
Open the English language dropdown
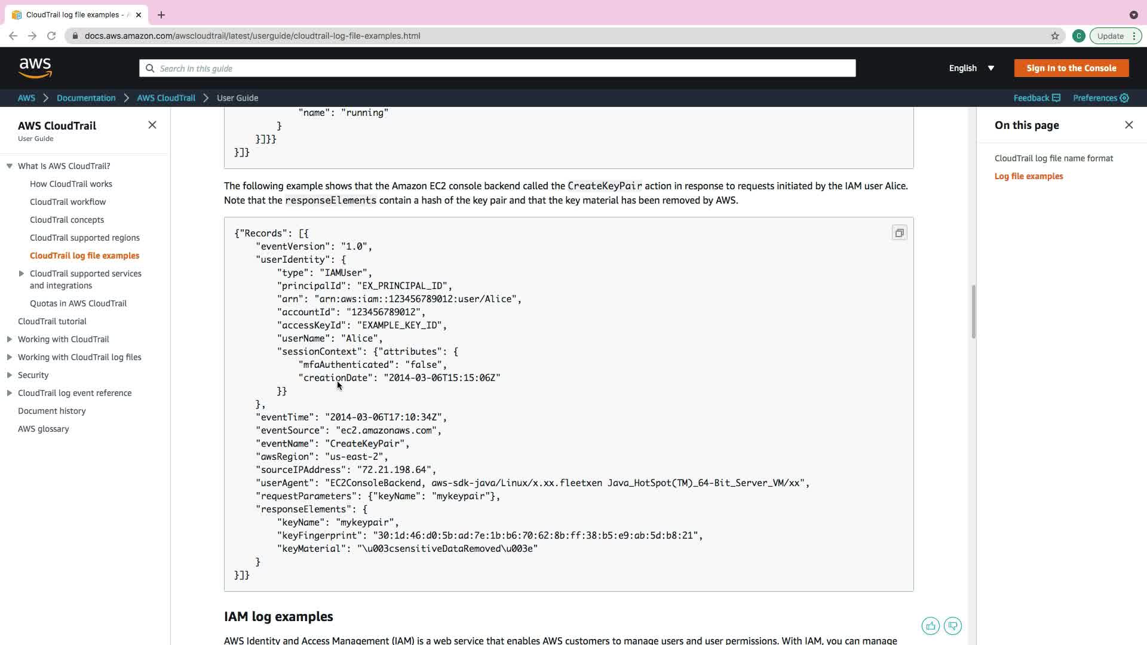[x=971, y=68]
